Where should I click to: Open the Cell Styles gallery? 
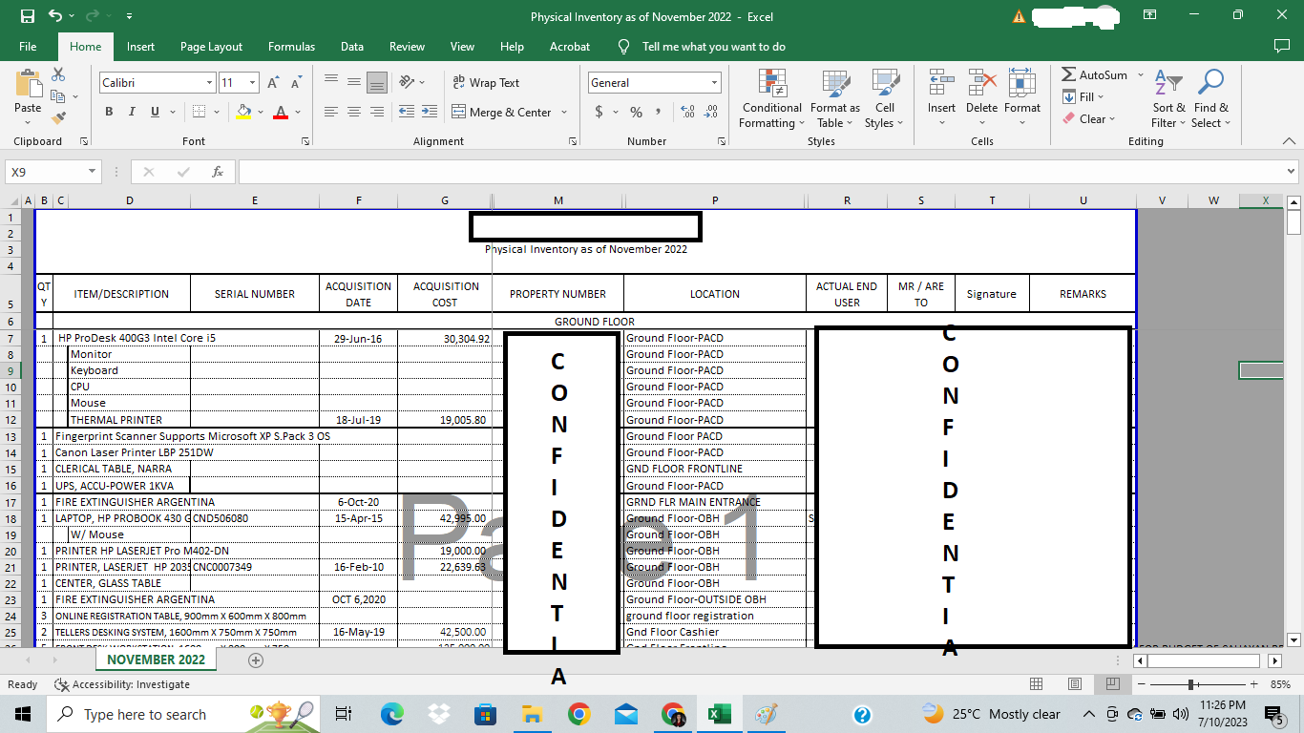click(x=885, y=99)
